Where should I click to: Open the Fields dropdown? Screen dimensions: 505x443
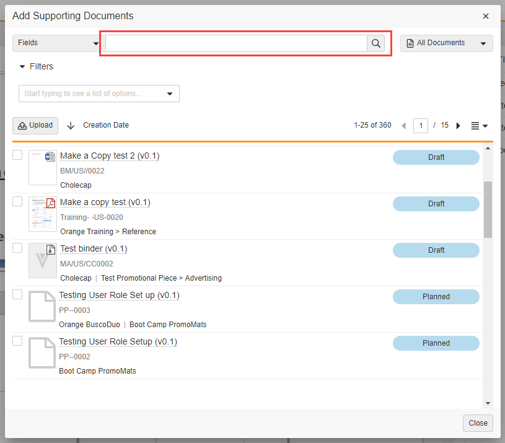pos(56,43)
